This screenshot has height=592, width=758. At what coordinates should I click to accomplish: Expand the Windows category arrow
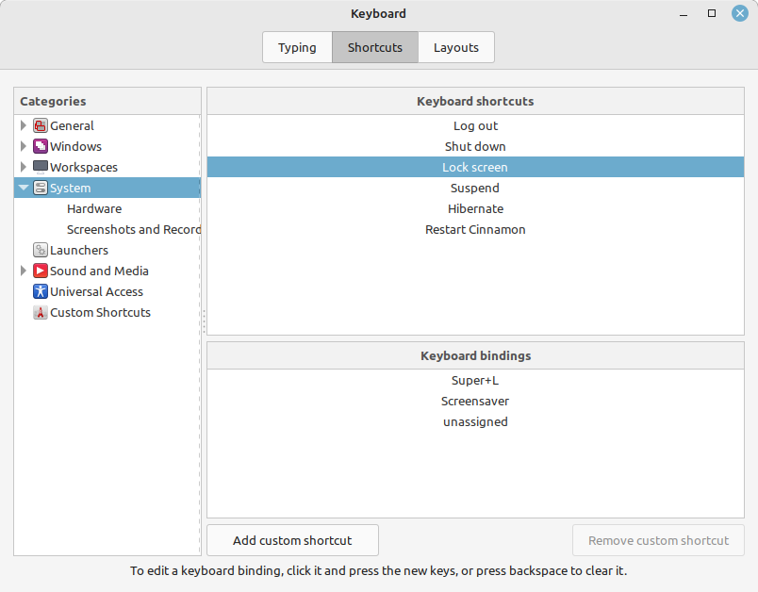[24, 146]
